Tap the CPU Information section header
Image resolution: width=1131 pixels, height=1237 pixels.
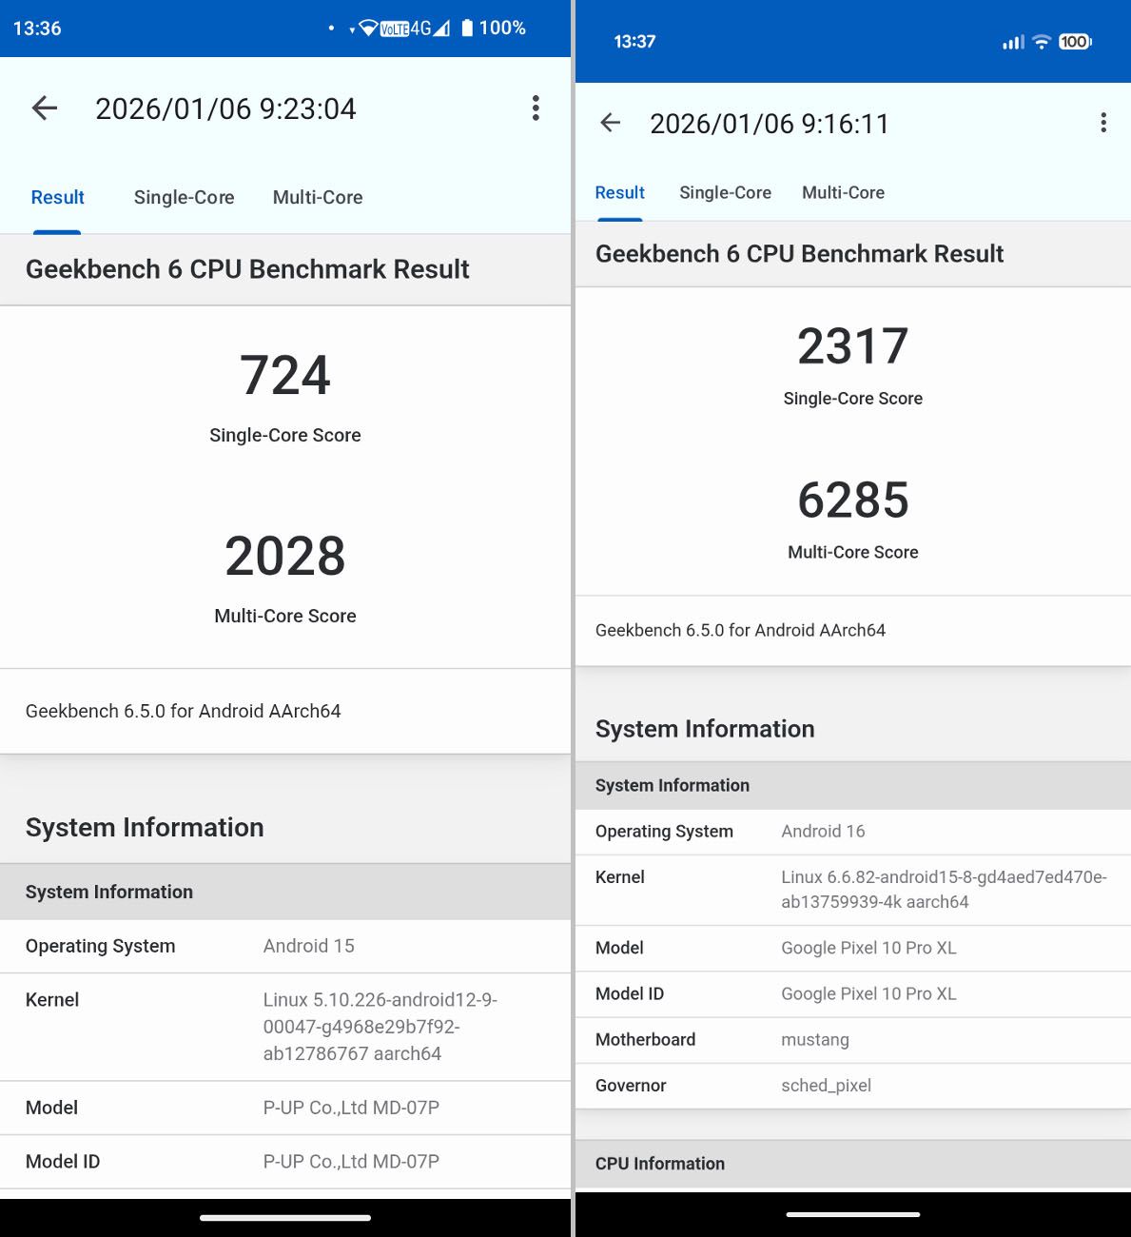[x=660, y=1163]
